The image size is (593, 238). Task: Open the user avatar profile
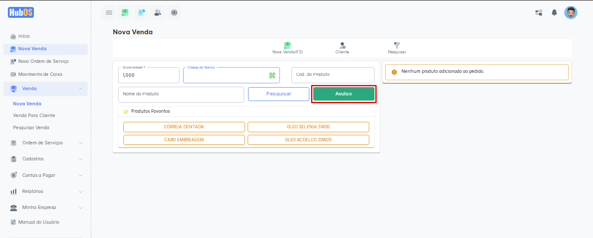pyautogui.click(x=570, y=13)
